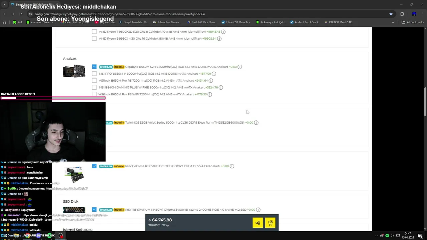This screenshot has height=240, width=427.
Task: Click the yellow add-to-cart button
Action: pyautogui.click(x=270, y=223)
